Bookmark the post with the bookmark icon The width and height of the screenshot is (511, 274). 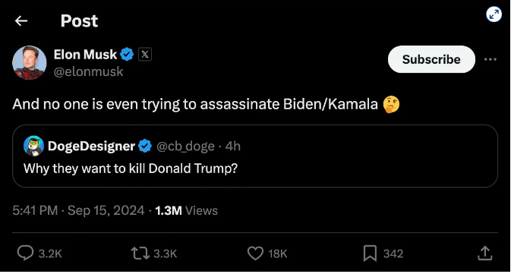370,254
